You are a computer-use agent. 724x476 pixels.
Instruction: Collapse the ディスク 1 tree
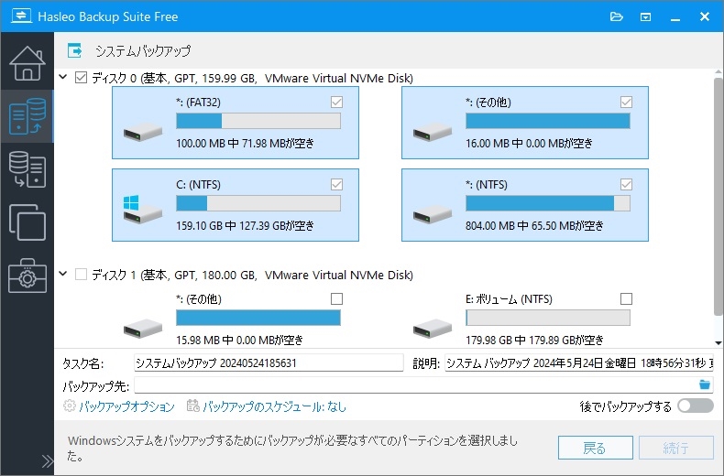point(63,274)
